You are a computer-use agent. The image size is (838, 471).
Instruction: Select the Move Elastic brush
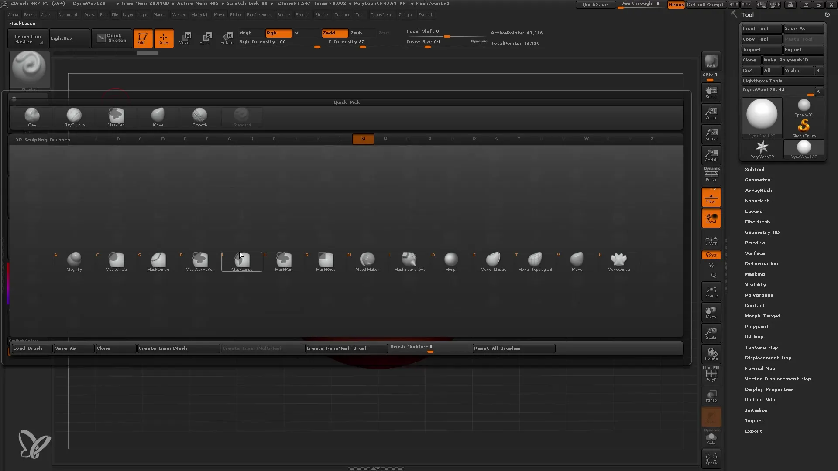pyautogui.click(x=493, y=262)
